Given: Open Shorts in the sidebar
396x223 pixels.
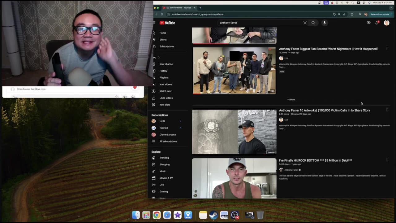Looking at the screenshot, I should pos(163,40).
